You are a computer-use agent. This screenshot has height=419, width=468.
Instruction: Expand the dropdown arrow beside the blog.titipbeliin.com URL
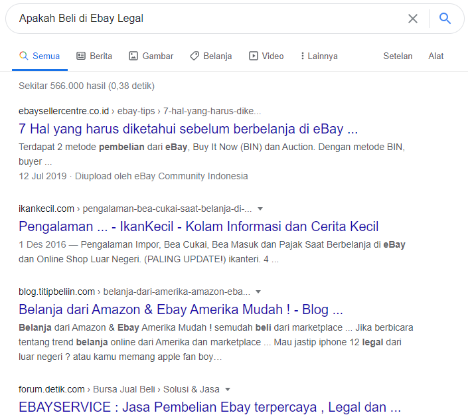coord(258,292)
